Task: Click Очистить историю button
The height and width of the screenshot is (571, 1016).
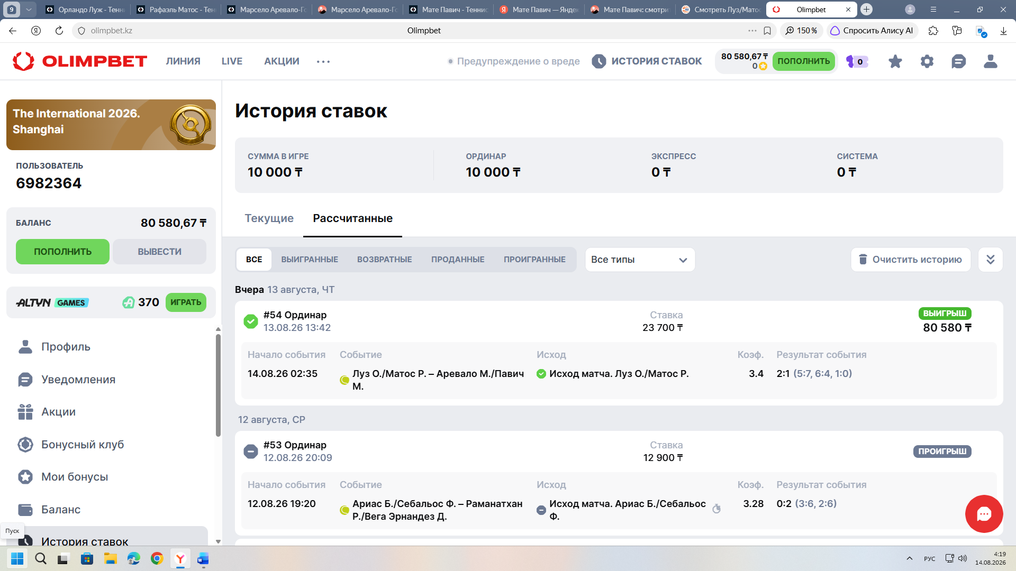Action: pyautogui.click(x=911, y=260)
